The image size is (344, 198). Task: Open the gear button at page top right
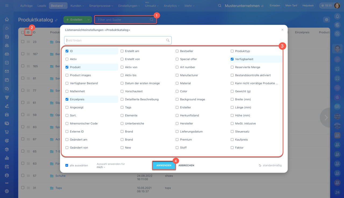click(x=327, y=20)
